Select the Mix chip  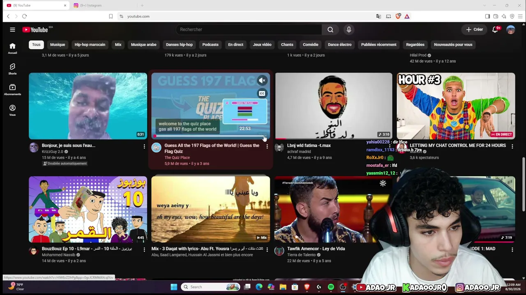118,45
